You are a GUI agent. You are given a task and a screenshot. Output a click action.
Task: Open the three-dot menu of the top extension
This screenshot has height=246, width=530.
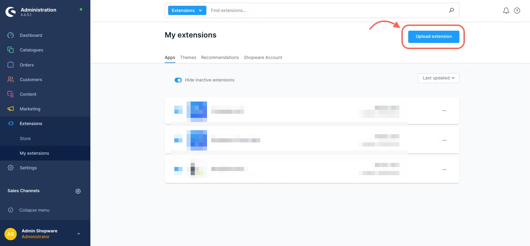pyautogui.click(x=444, y=111)
